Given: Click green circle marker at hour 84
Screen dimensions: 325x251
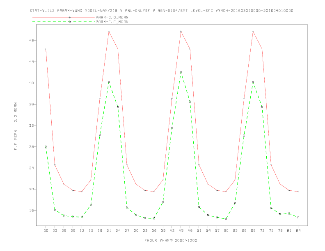Looking at the screenshot, I should [298, 217].
